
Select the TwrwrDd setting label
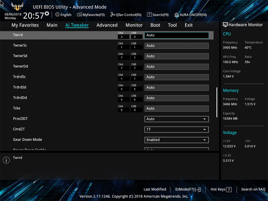(x=20, y=66)
